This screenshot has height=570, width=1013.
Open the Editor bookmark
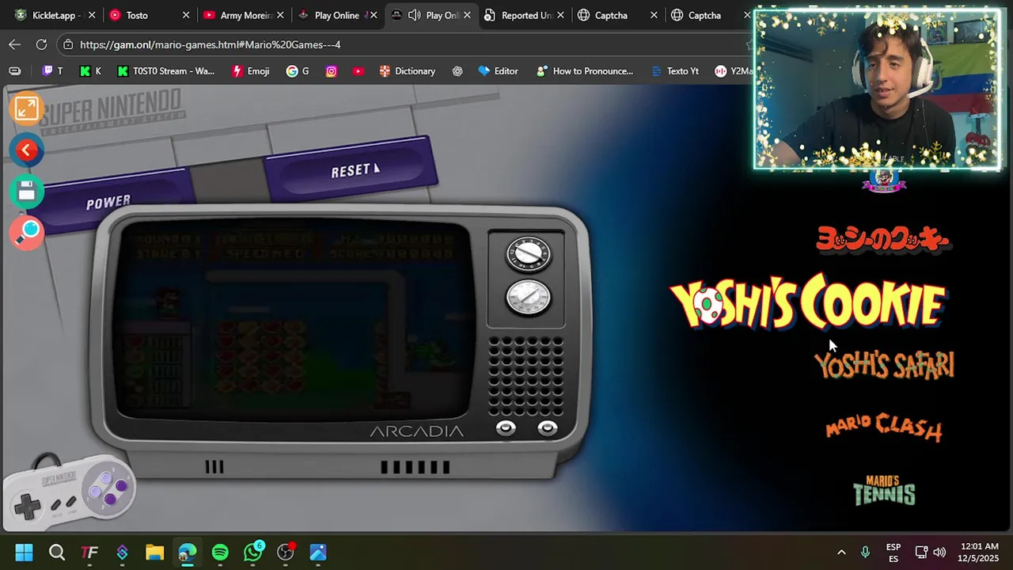pos(498,71)
